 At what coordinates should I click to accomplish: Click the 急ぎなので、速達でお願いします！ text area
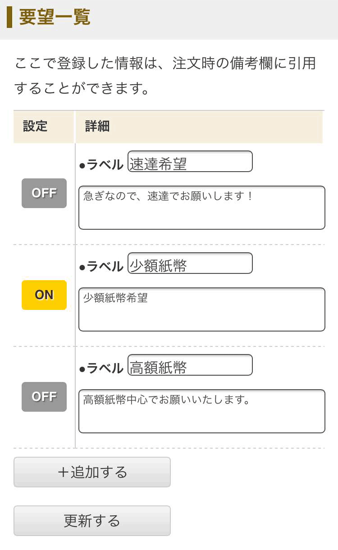pos(201,208)
